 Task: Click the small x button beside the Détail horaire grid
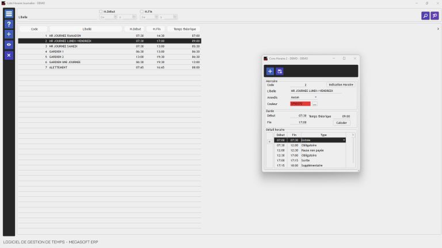(x=269, y=142)
